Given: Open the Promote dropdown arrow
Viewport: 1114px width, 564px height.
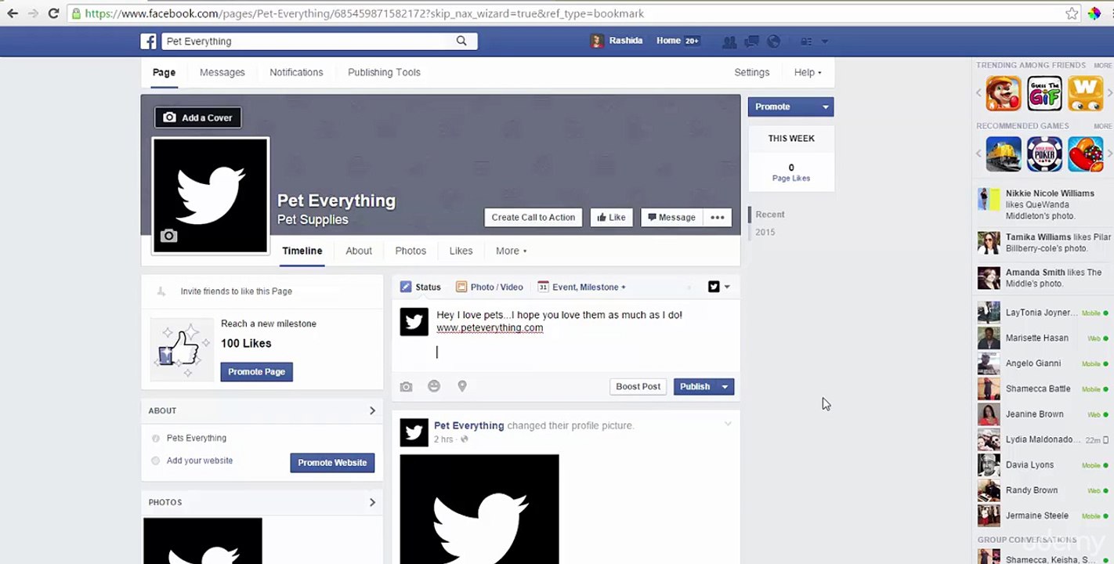Looking at the screenshot, I should [825, 107].
